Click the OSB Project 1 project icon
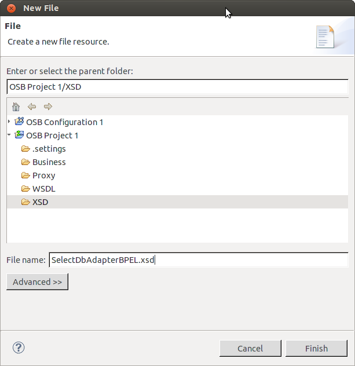 tap(19, 135)
